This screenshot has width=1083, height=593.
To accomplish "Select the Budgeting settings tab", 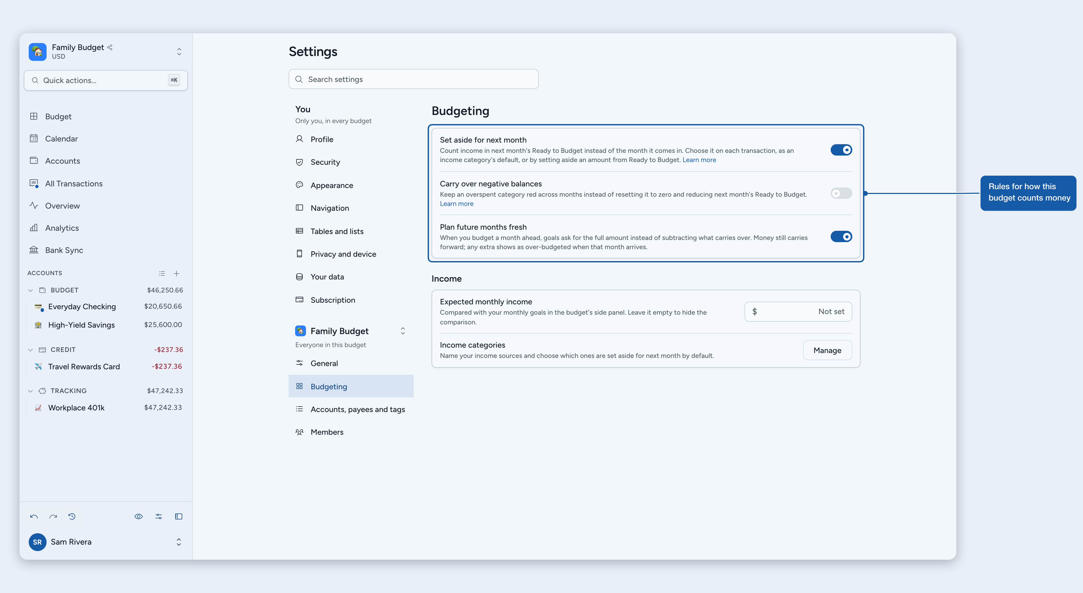I will click(351, 386).
